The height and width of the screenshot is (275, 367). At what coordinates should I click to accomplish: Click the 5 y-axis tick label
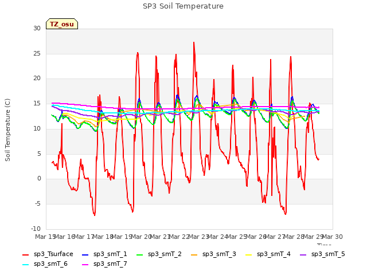tap(39, 154)
